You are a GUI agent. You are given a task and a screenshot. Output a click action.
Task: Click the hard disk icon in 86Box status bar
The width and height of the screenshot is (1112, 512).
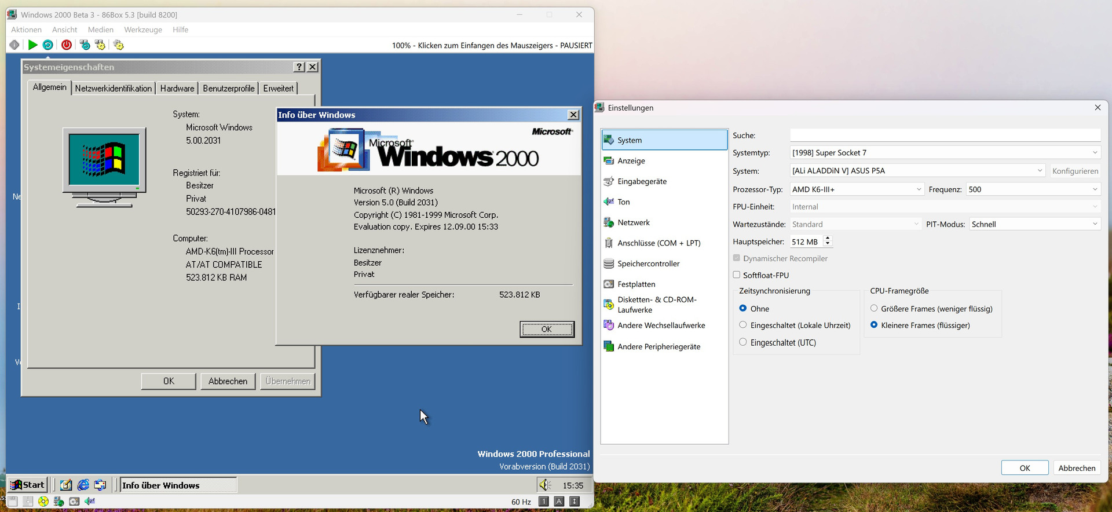pos(74,502)
